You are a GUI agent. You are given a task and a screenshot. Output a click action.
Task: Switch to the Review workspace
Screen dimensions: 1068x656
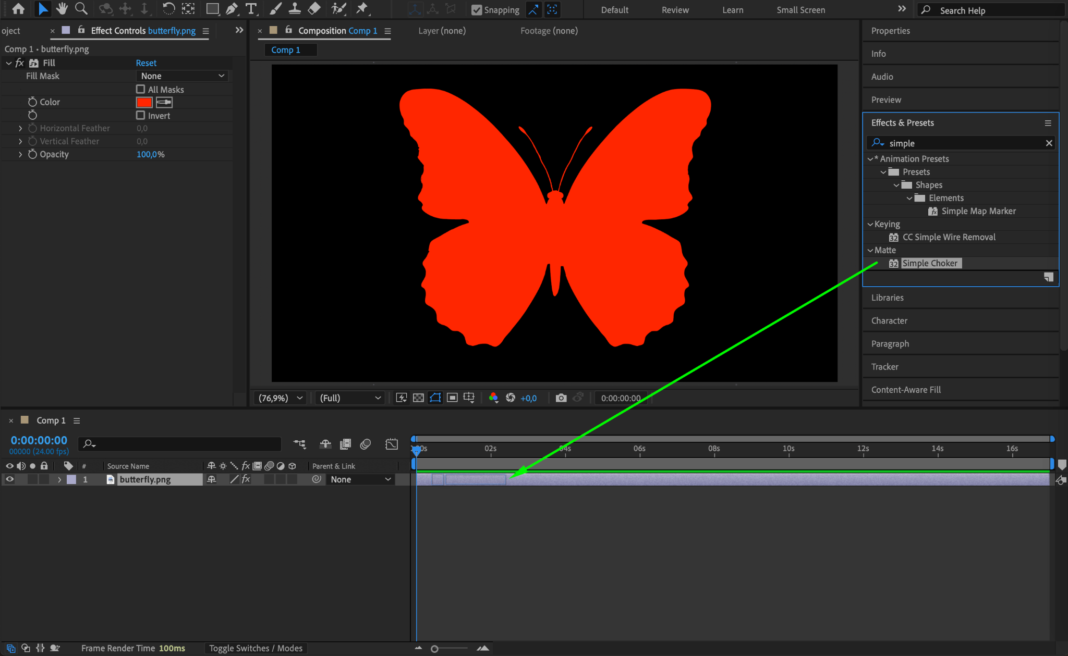coord(675,10)
